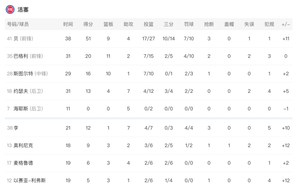Viewport: 297px width, 186px height.
Task: Click 贝's 51 points cell
Action: tap(88, 38)
